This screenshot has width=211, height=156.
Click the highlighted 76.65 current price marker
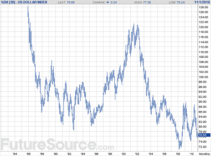coord(204,135)
